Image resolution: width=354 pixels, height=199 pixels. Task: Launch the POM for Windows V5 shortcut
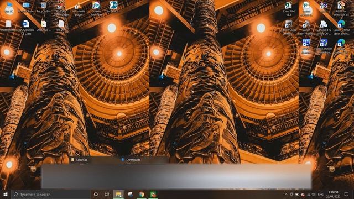(341, 9)
